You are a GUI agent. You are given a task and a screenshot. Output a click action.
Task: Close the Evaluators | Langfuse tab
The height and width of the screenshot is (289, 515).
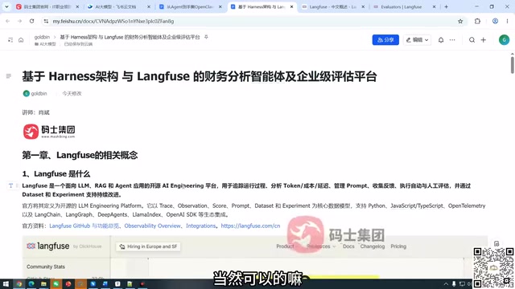click(x=434, y=6)
